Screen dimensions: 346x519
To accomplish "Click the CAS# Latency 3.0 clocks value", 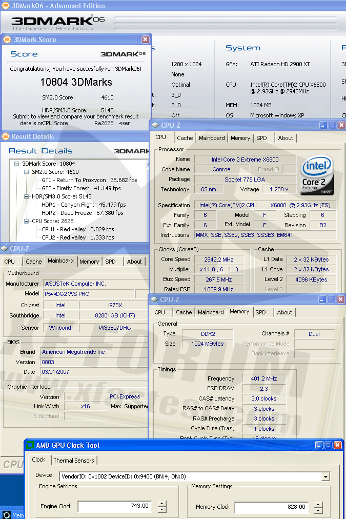I will pyautogui.click(x=264, y=398).
